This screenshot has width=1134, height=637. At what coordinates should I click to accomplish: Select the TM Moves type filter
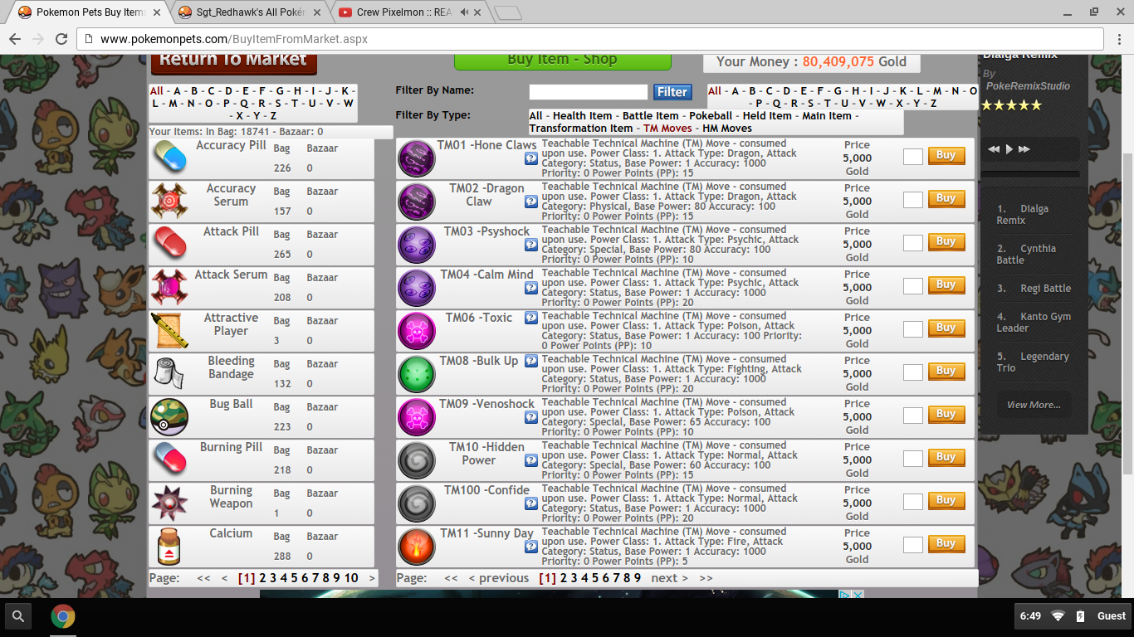pyautogui.click(x=668, y=129)
